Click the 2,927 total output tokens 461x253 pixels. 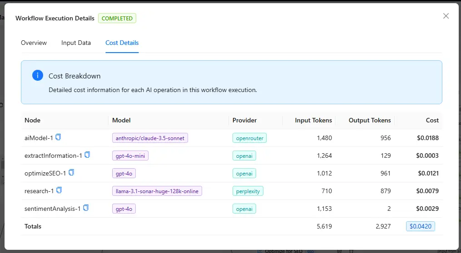click(x=383, y=226)
